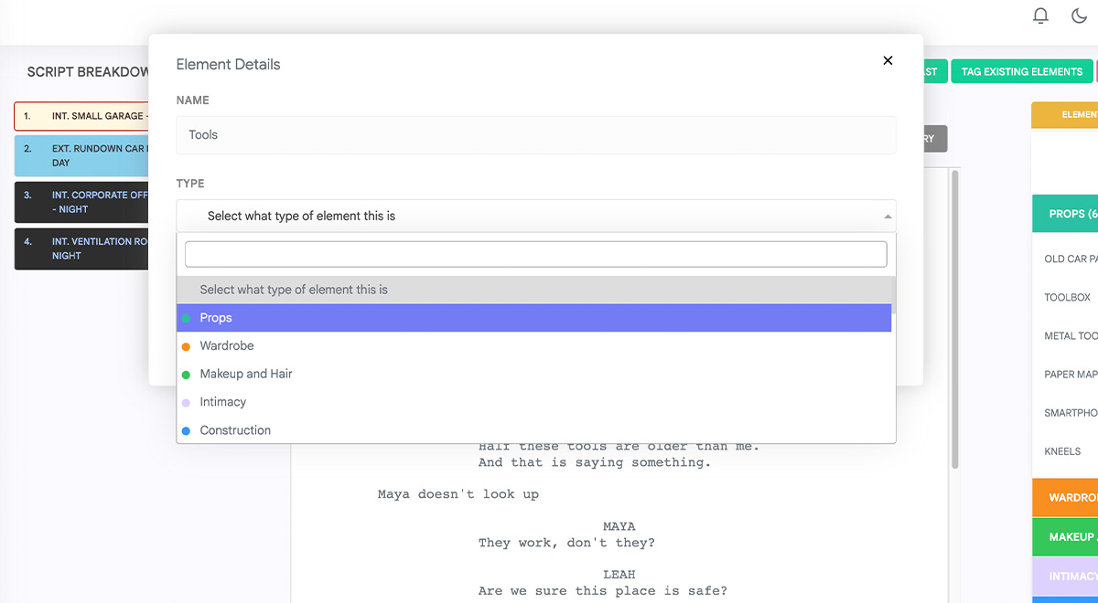This screenshot has width=1098, height=603.
Task: Click Tag Existing Elements button
Action: pos(1022,71)
